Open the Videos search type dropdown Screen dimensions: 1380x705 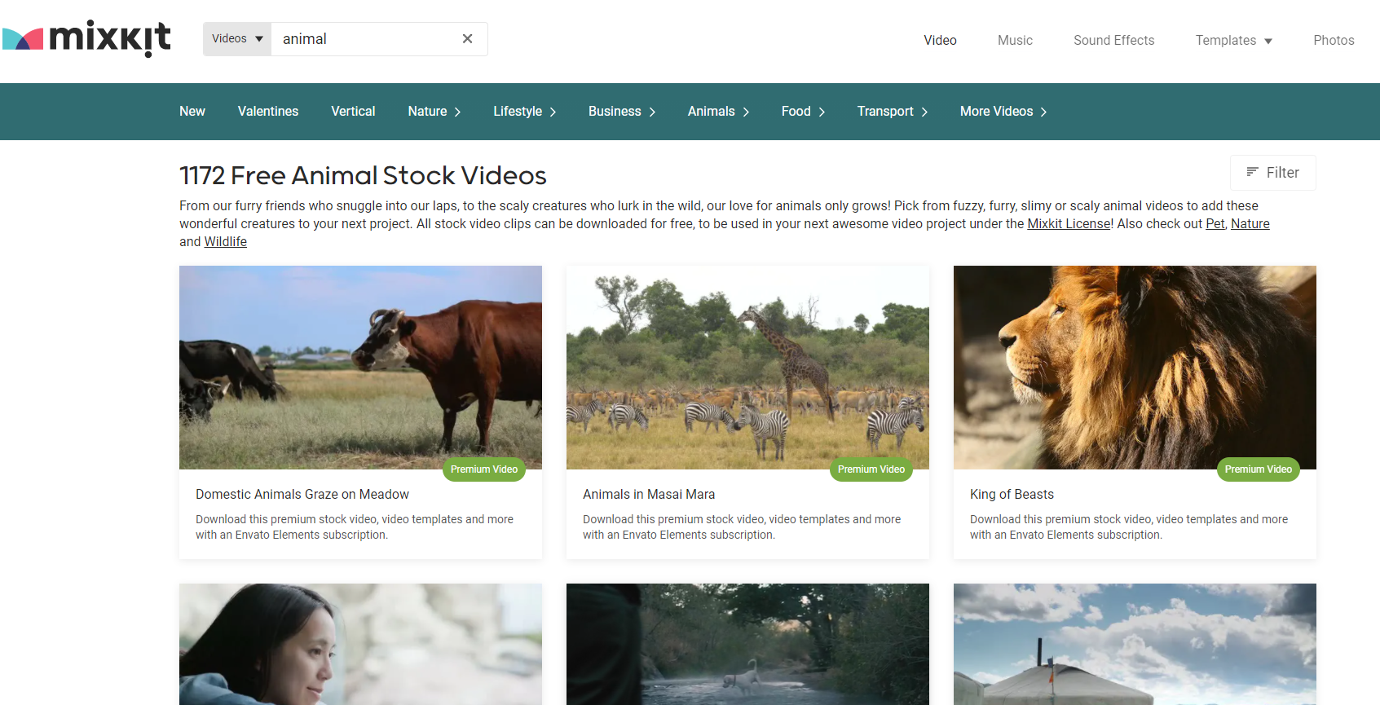coord(237,39)
